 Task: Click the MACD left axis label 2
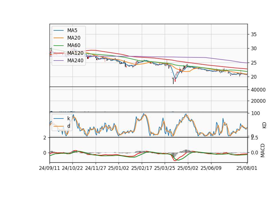(45, 138)
